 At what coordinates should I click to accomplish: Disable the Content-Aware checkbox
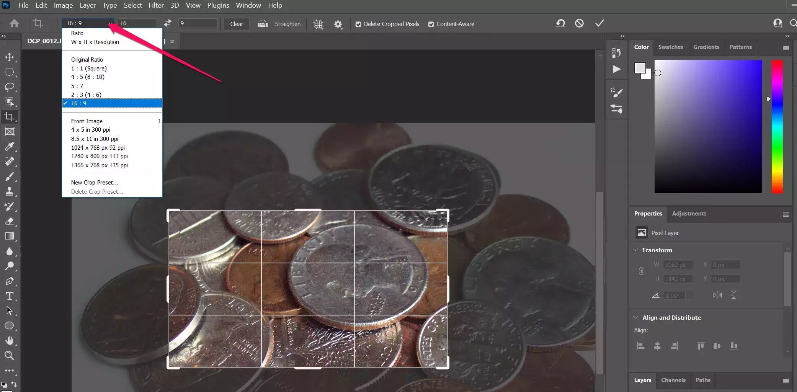(x=431, y=24)
